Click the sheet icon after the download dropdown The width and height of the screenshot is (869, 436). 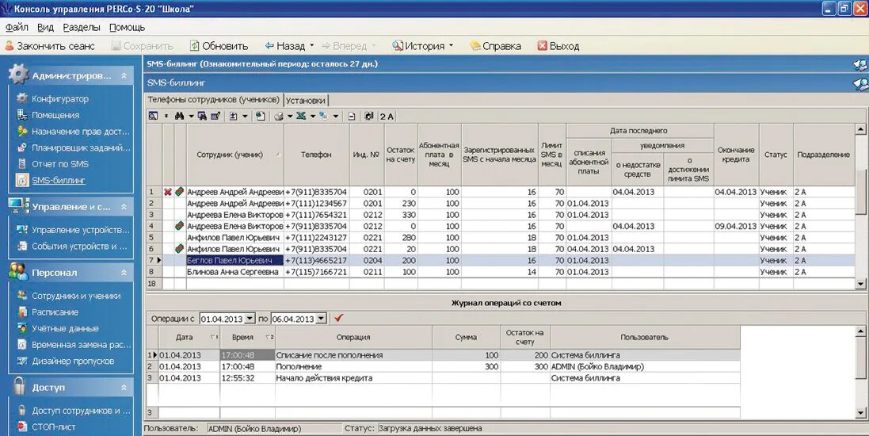coord(260,116)
